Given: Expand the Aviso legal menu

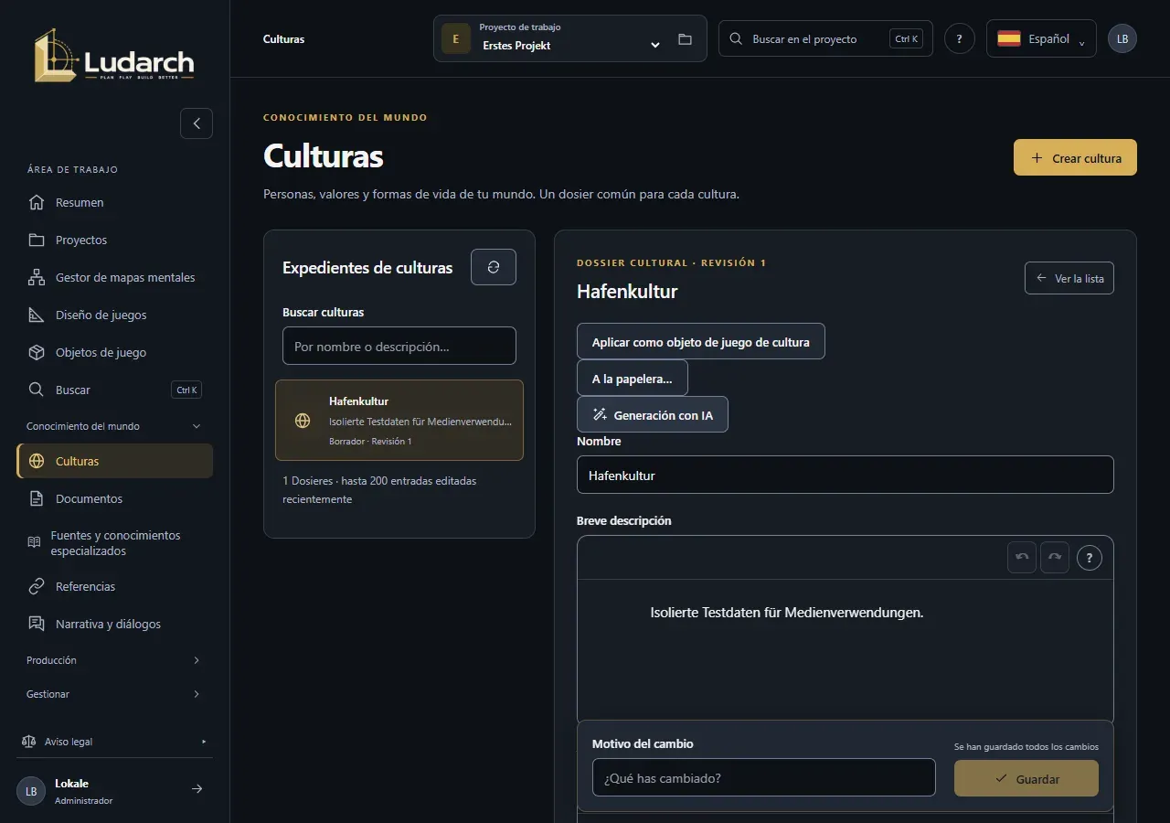Looking at the screenshot, I should pos(114,742).
